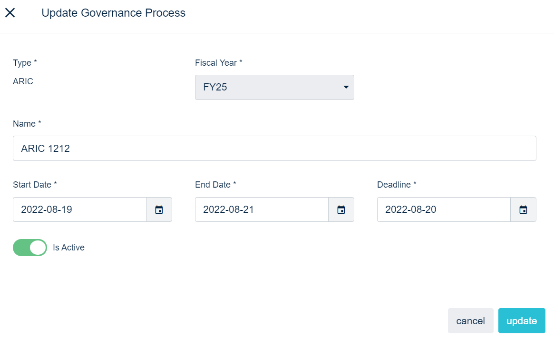Click the "End Date *" field label
Screen dimensions: 554x339
point(215,185)
